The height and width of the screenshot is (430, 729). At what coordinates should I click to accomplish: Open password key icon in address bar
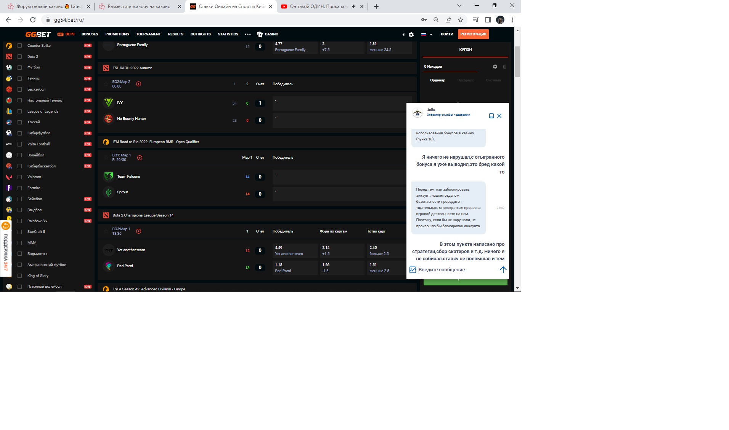coord(424,20)
